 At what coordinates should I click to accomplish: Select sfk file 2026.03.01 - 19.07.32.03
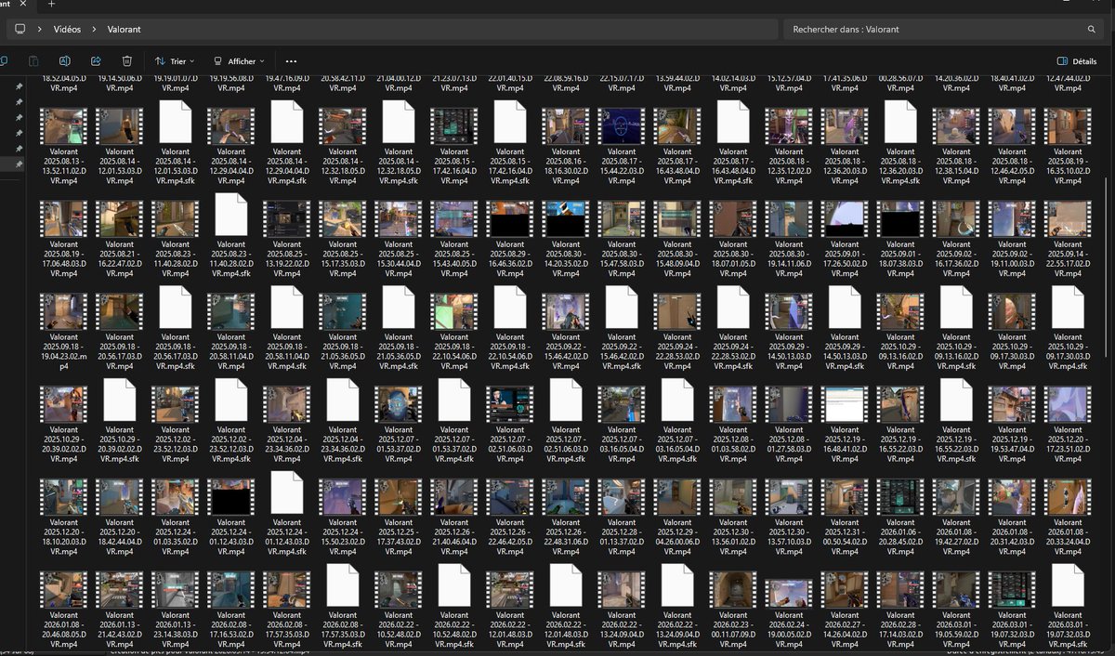point(1067,585)
